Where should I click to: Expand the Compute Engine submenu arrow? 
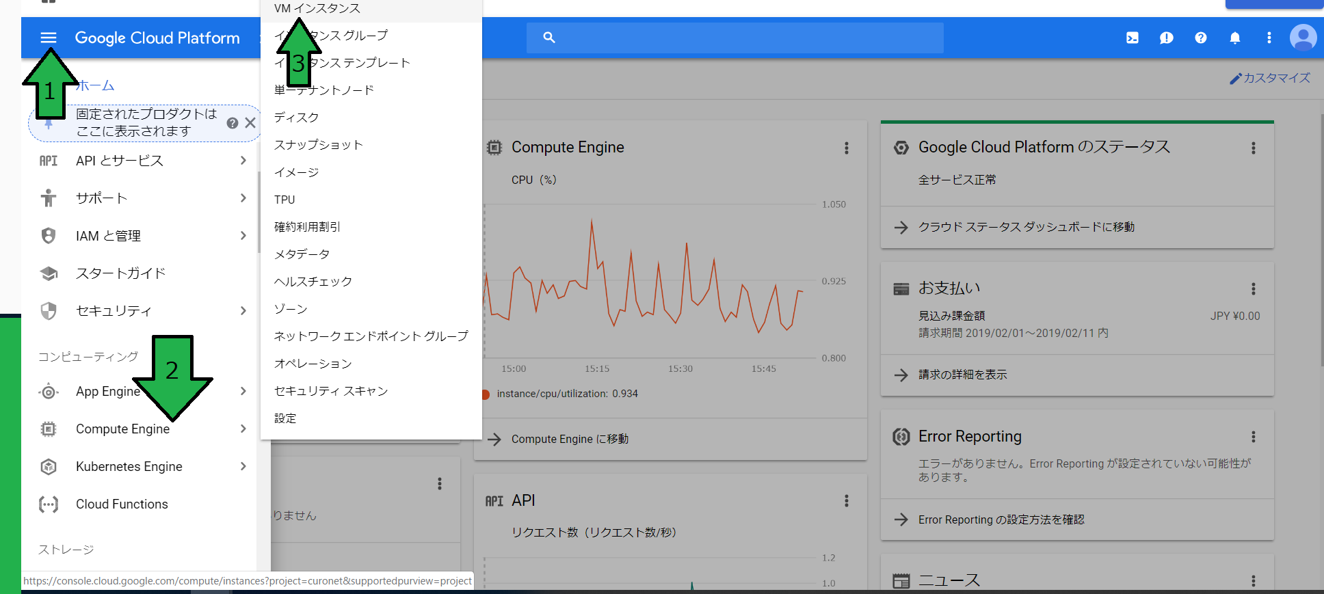[243, 429]
